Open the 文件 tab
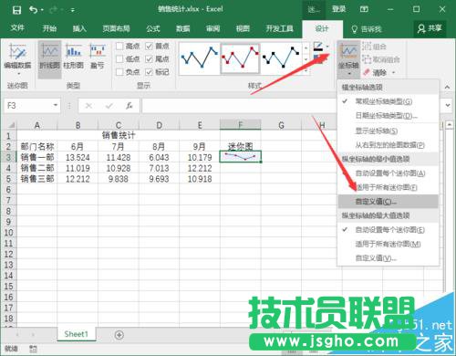The image size is (456, 356). (17, 28)
